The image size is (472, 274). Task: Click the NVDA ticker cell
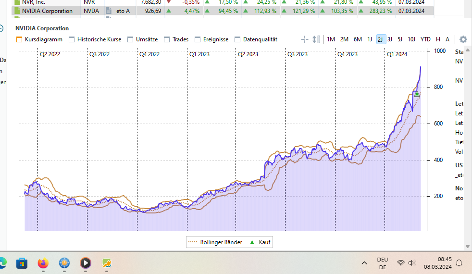click(x=91, y=11)
